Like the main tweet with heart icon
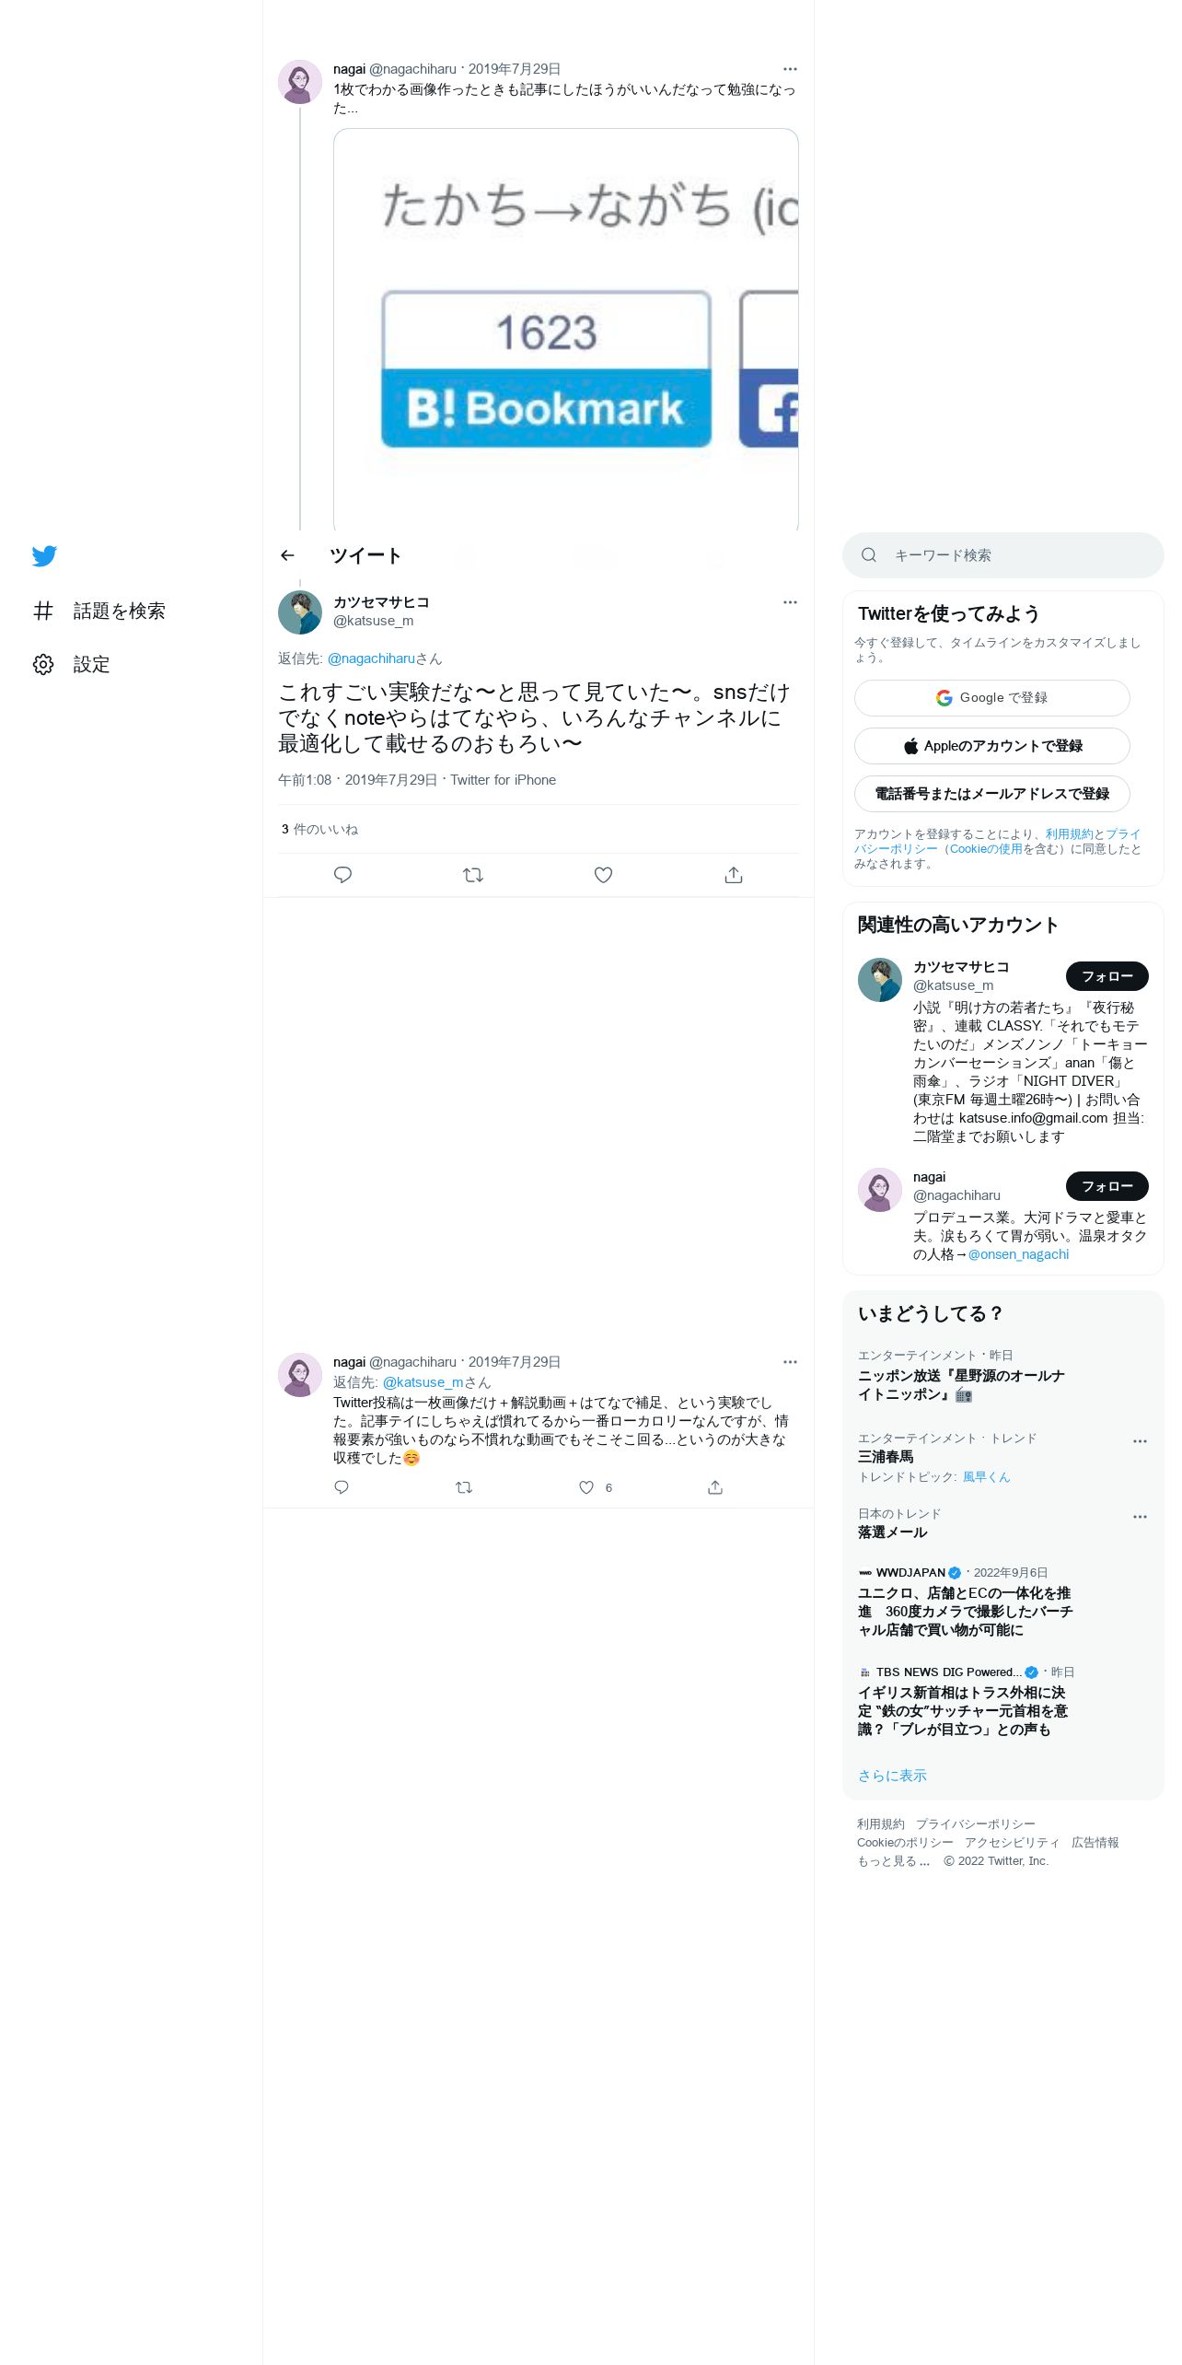 coord(603,875)
